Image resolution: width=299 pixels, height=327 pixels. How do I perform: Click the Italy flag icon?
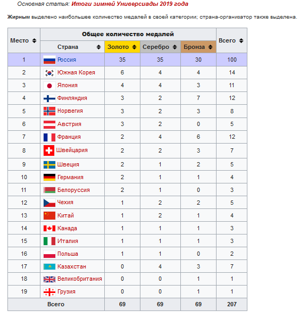49,241
